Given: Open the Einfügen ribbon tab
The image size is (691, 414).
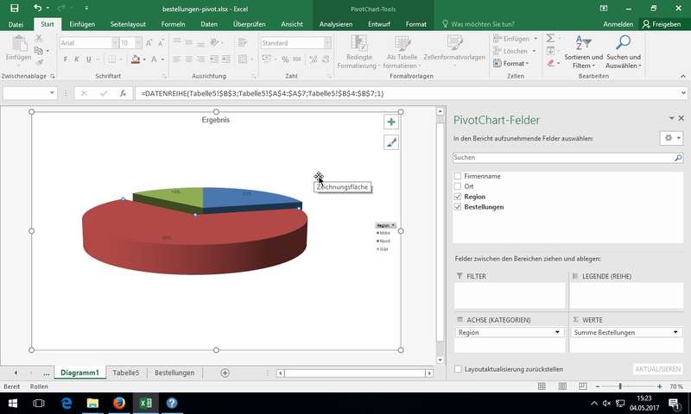Looking at the screenshot, I should (82, 24).
